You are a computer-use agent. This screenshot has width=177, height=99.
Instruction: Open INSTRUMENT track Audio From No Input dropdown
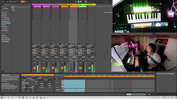(91, 47)
